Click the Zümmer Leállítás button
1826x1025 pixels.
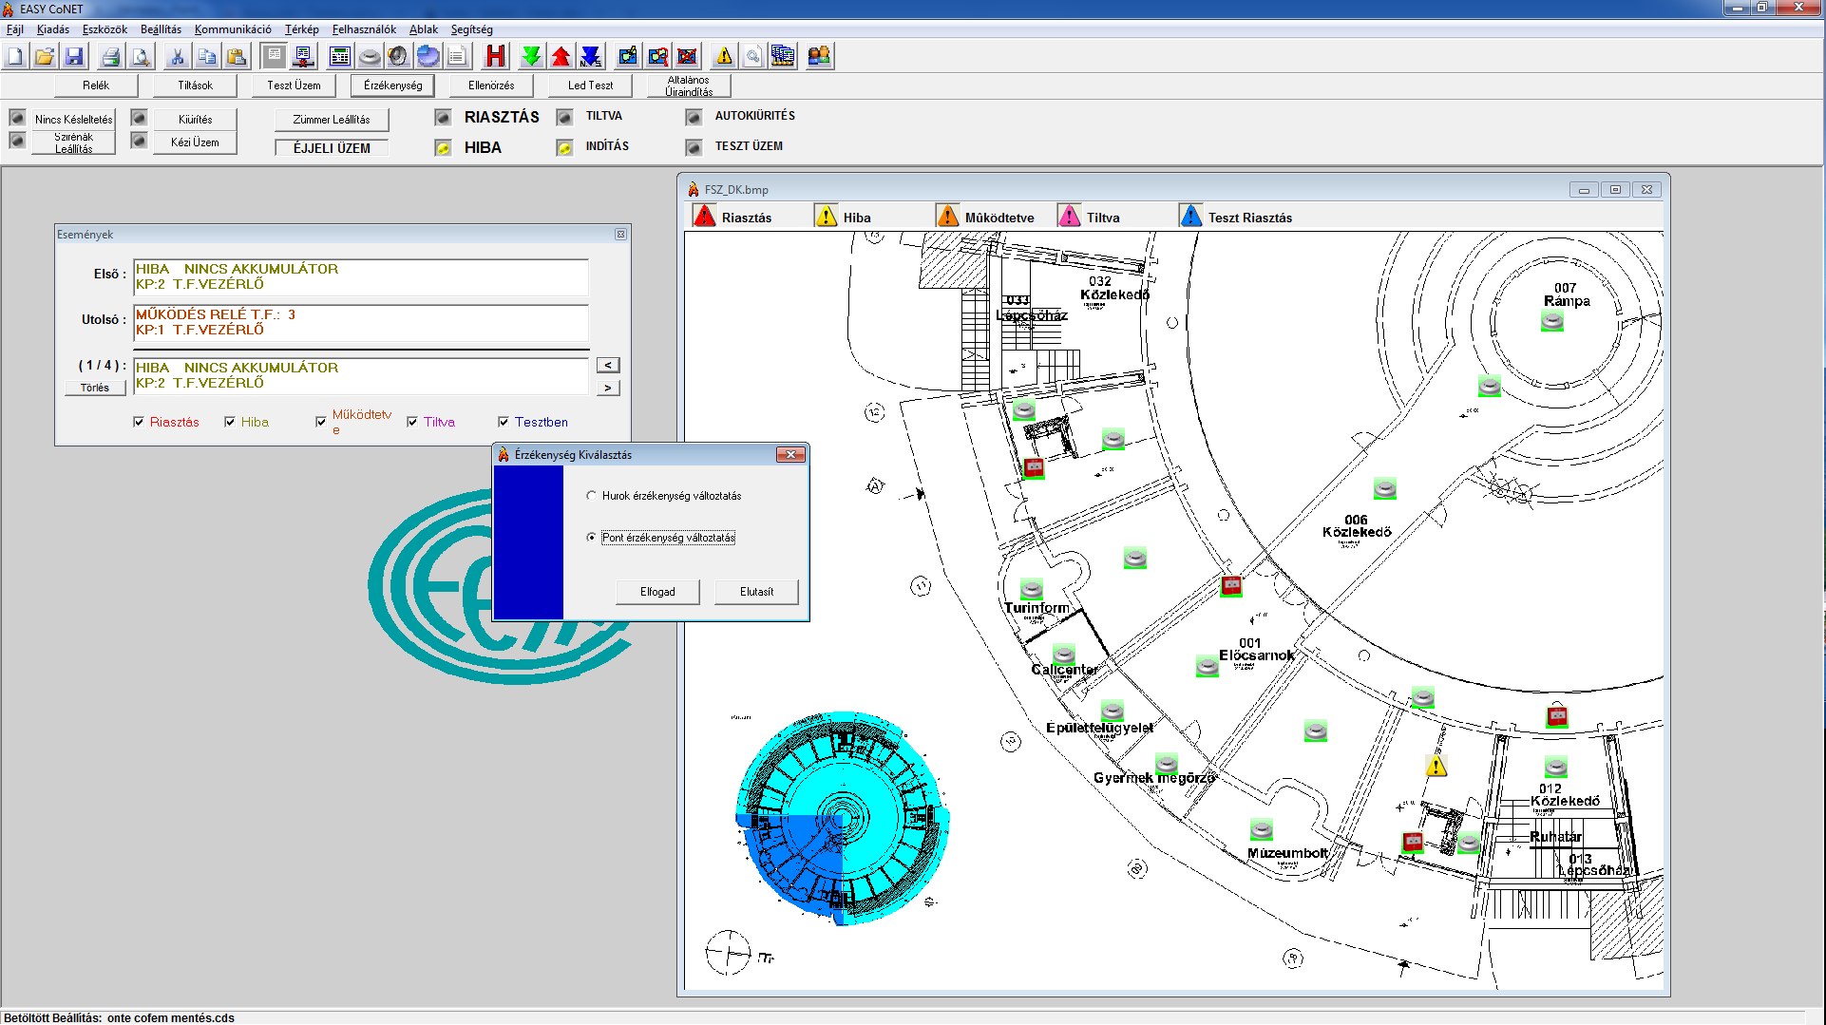coord(331,120)
